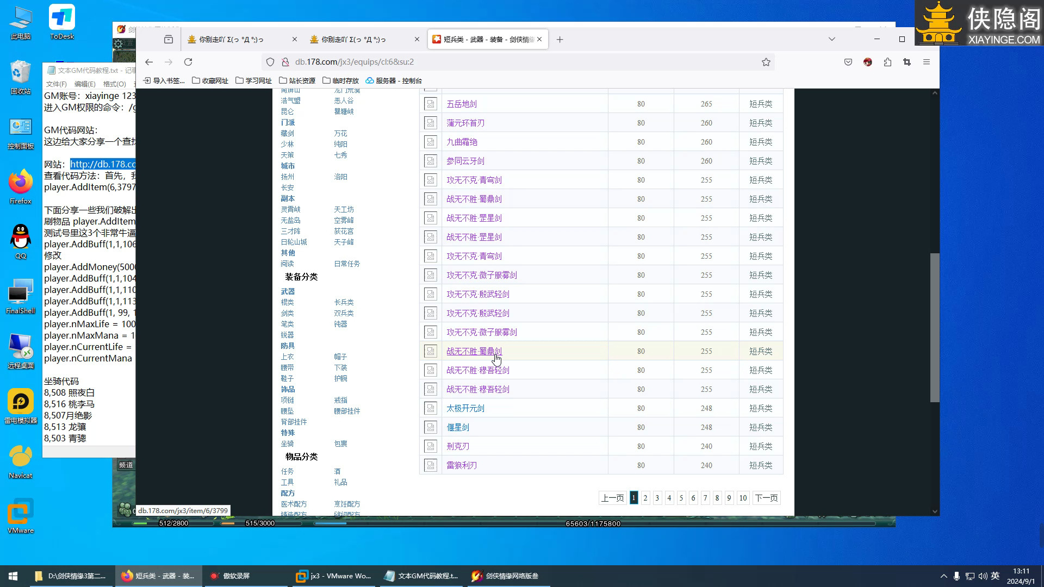Open the Firefox desktop shortcut
1044x587 pixels.
[21, 186]
